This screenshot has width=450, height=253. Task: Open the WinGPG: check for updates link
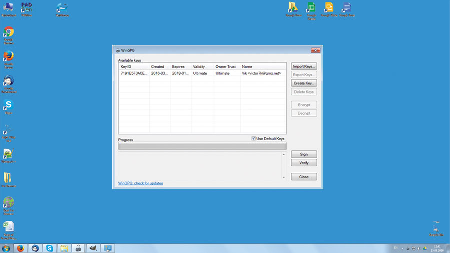(x=140, y=183)
